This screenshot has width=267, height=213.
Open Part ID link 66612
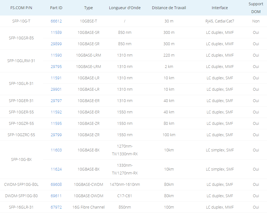[56, 21]
